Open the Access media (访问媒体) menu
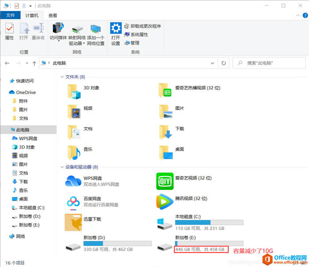Screen dimensions: 309x267 59,32
